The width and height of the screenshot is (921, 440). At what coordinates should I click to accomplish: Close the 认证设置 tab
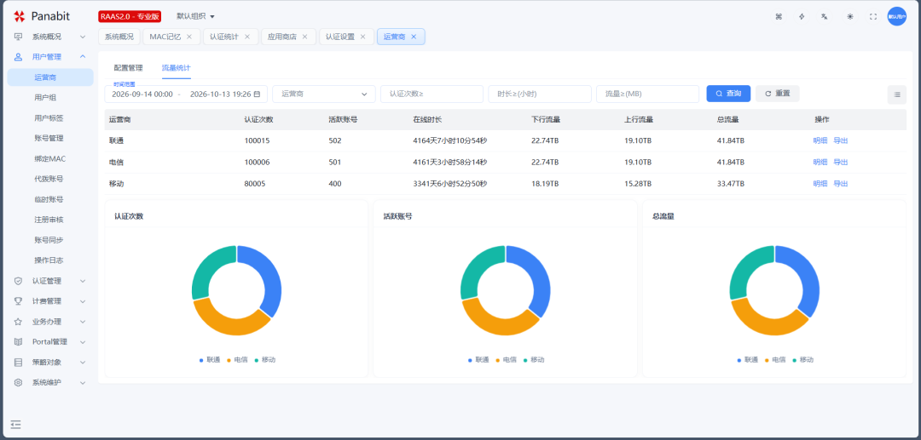click(x=363, y=37)
